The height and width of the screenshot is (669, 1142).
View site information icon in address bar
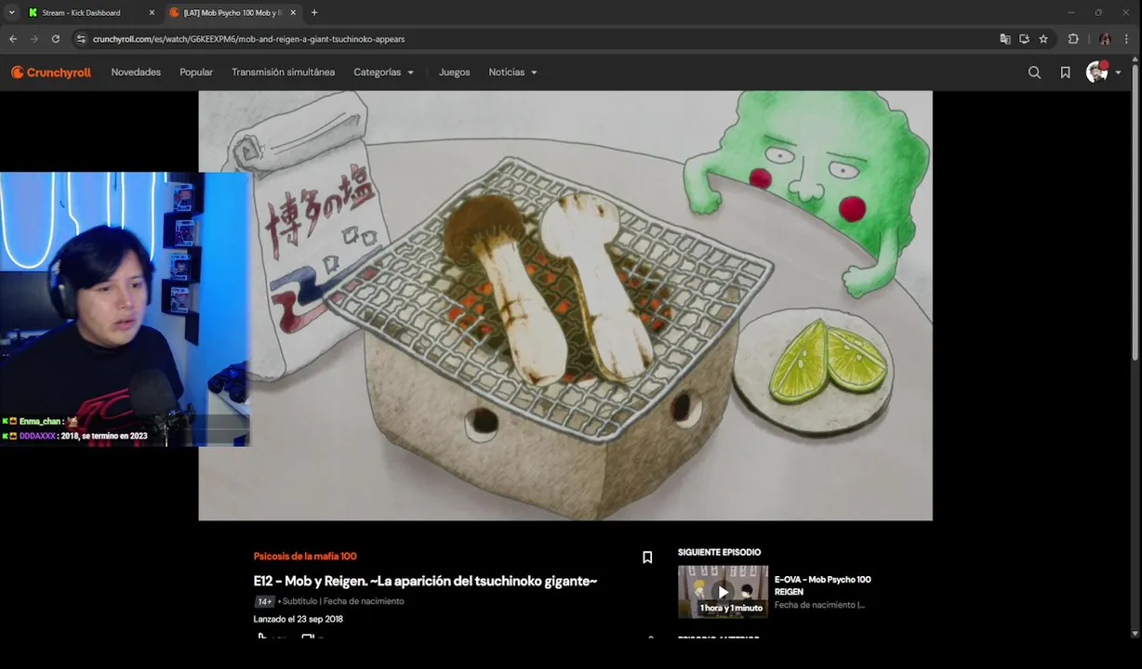click(81, 39)
